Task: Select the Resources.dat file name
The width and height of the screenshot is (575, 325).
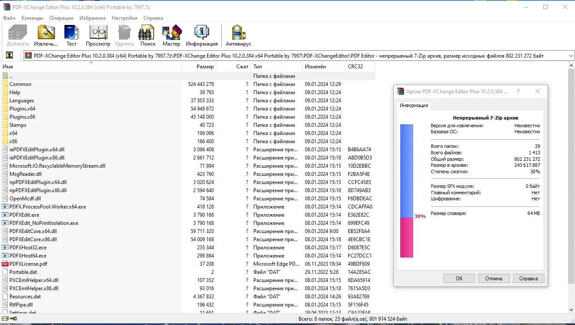Action: tap(25, 297)
